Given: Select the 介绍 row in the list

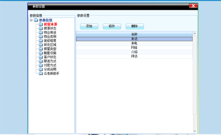Looking at the screenshot, I should coord(134,52).
